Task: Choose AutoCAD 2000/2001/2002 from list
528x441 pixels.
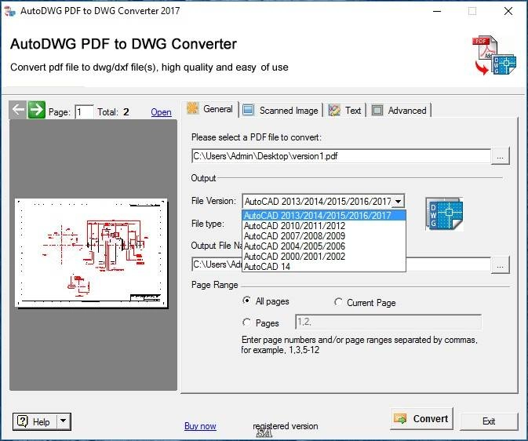Action: (324, 257)
